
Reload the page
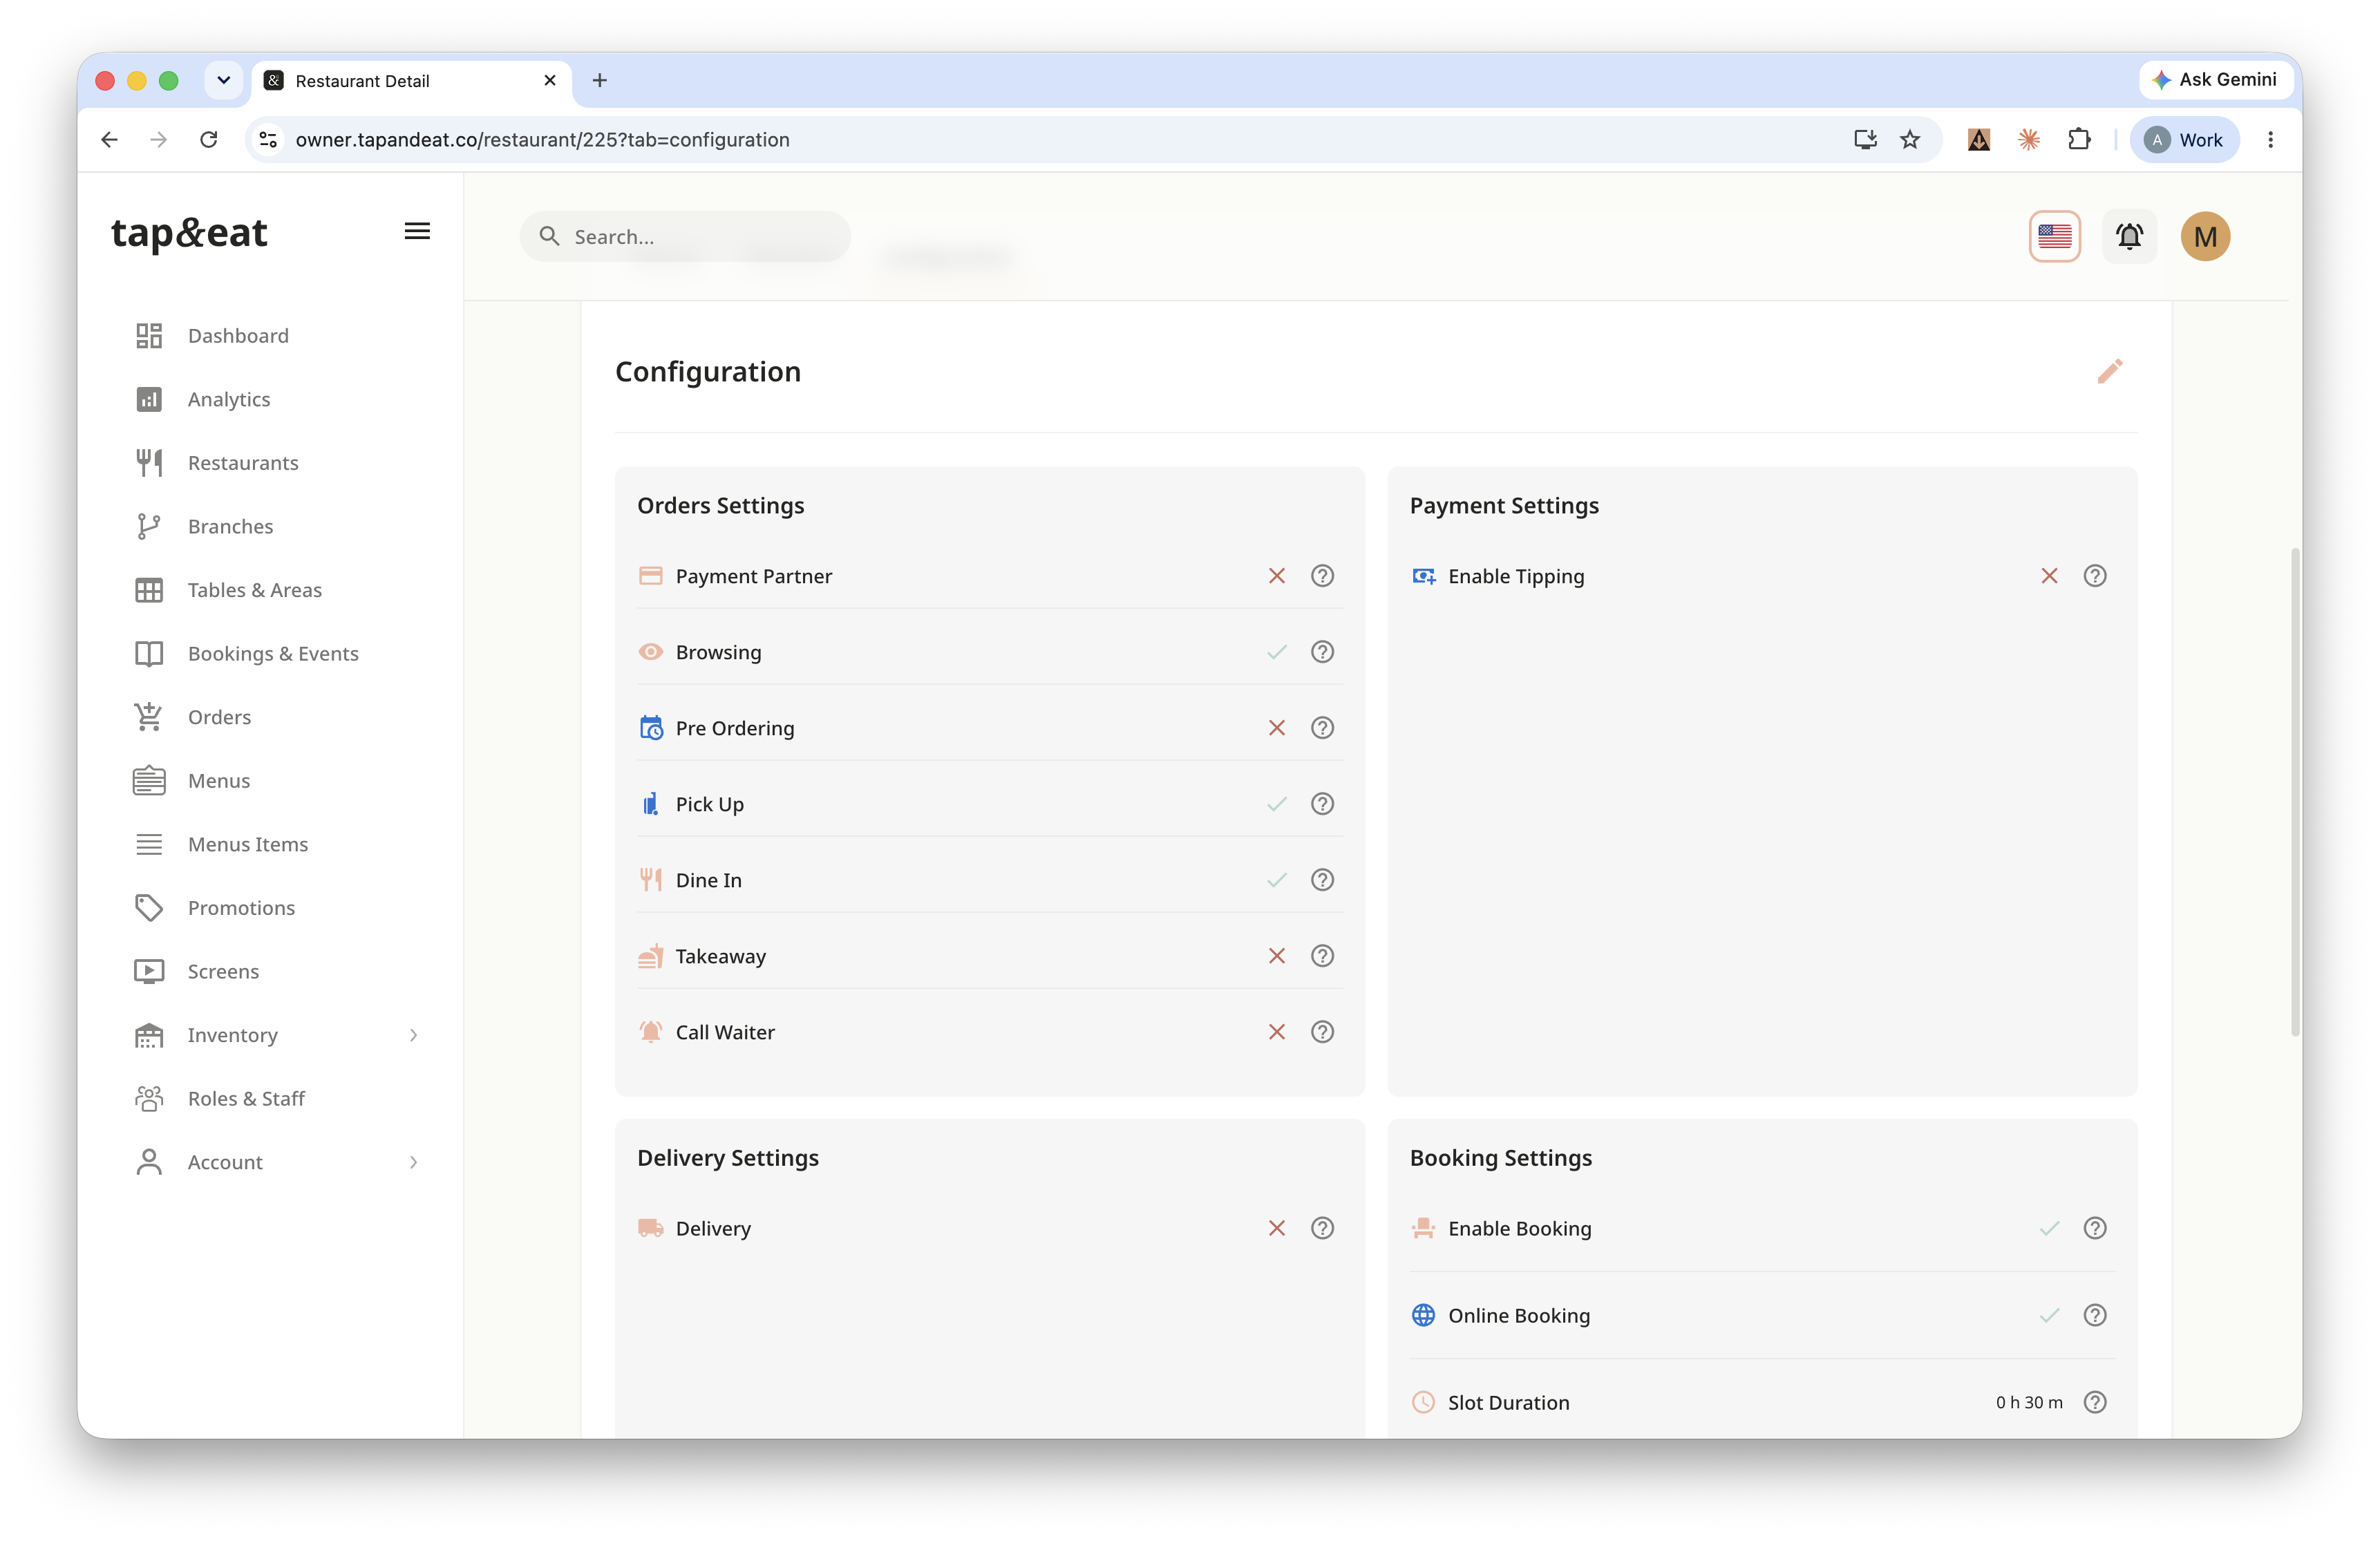click(208, 140)
